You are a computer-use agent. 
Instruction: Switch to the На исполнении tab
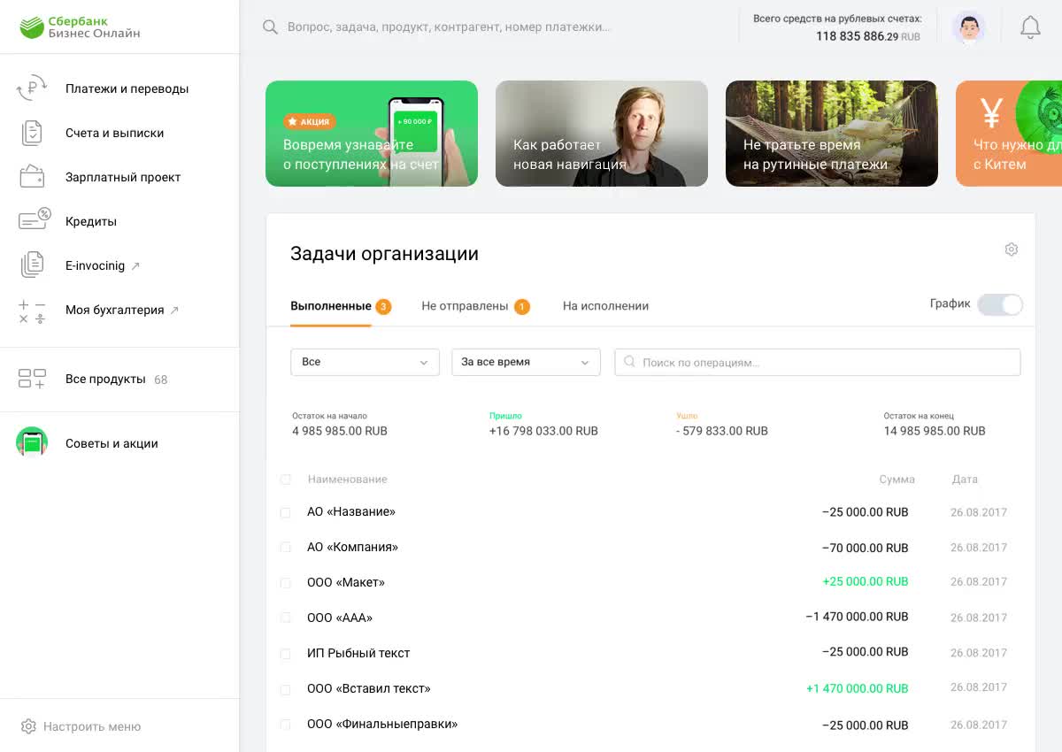click(605, 306)
